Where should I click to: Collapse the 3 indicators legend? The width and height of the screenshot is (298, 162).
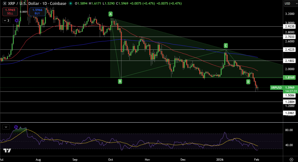pyautogui.click(x=6, y=20)
